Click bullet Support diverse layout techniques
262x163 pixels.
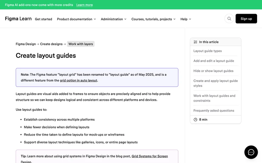click(81, 142)
